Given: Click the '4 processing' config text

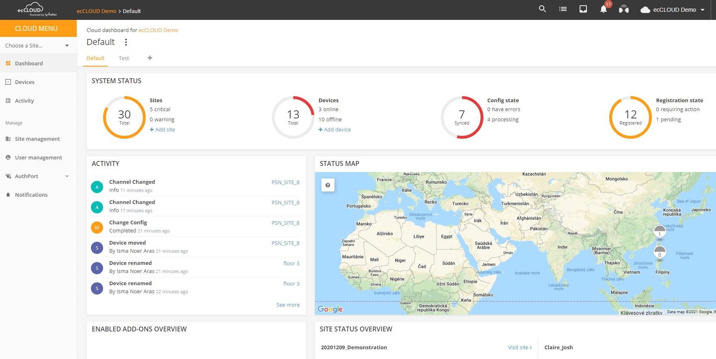Looking at the screenshot, I should (x=503, y=119).
